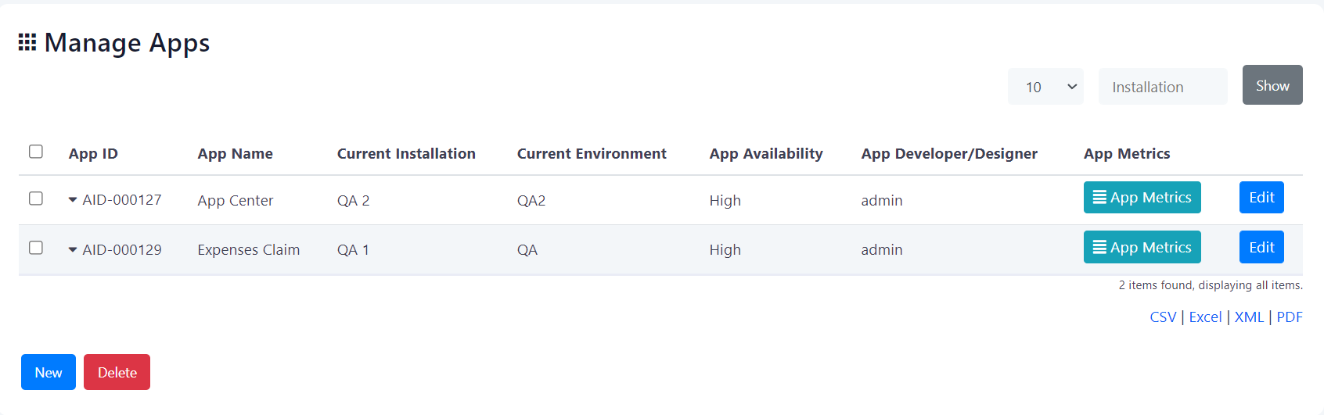The width and height of the screenshot is (1324, 415).
Task: Expand the AID-000127 row caret
Action: (x=73, y=200)
